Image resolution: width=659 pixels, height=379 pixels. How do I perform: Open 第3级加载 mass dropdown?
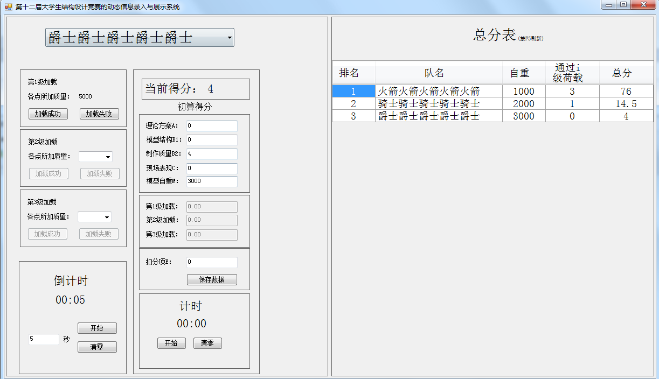(x=94, y=217)
